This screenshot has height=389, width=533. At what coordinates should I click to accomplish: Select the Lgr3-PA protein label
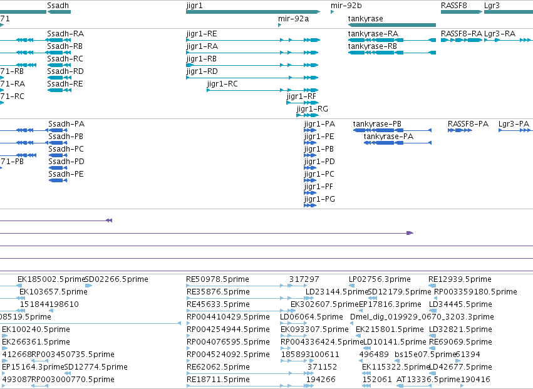(x=514, y=124)
